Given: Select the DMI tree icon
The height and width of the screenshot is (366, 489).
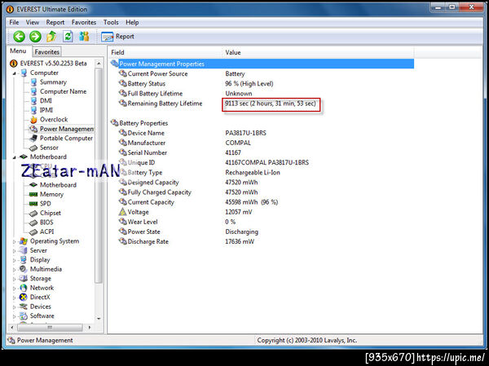Looking at the screenshot, I should tap(33, 101).
